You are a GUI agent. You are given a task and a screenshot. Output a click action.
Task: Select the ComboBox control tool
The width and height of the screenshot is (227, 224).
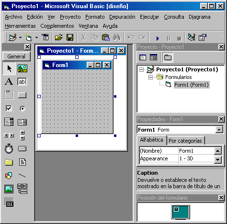9,122
